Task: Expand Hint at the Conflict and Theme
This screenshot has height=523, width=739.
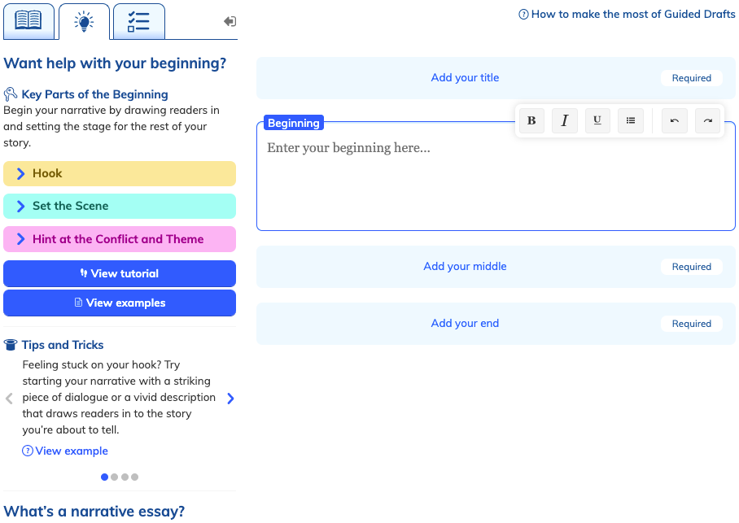Action: coord(120,239)
